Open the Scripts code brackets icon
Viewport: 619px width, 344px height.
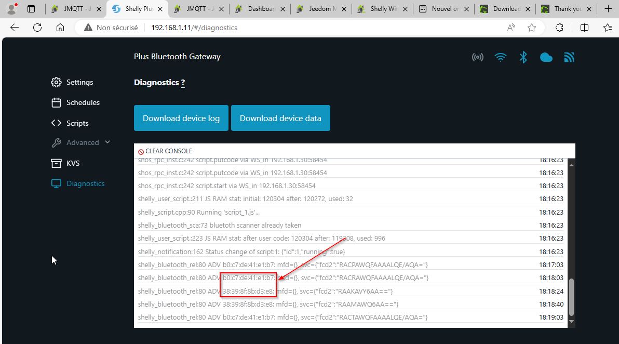tap(56, 123)
